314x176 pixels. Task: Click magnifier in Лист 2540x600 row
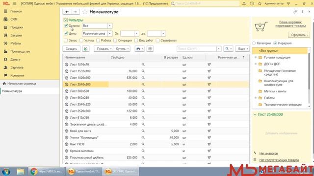click(x=143, y=85)
